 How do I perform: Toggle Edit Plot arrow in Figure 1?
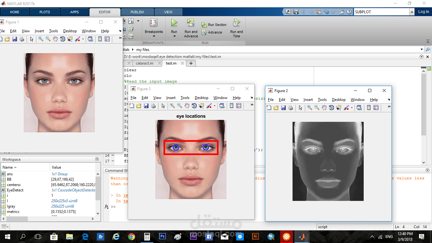pyautogui.click(x=32, y=39)
